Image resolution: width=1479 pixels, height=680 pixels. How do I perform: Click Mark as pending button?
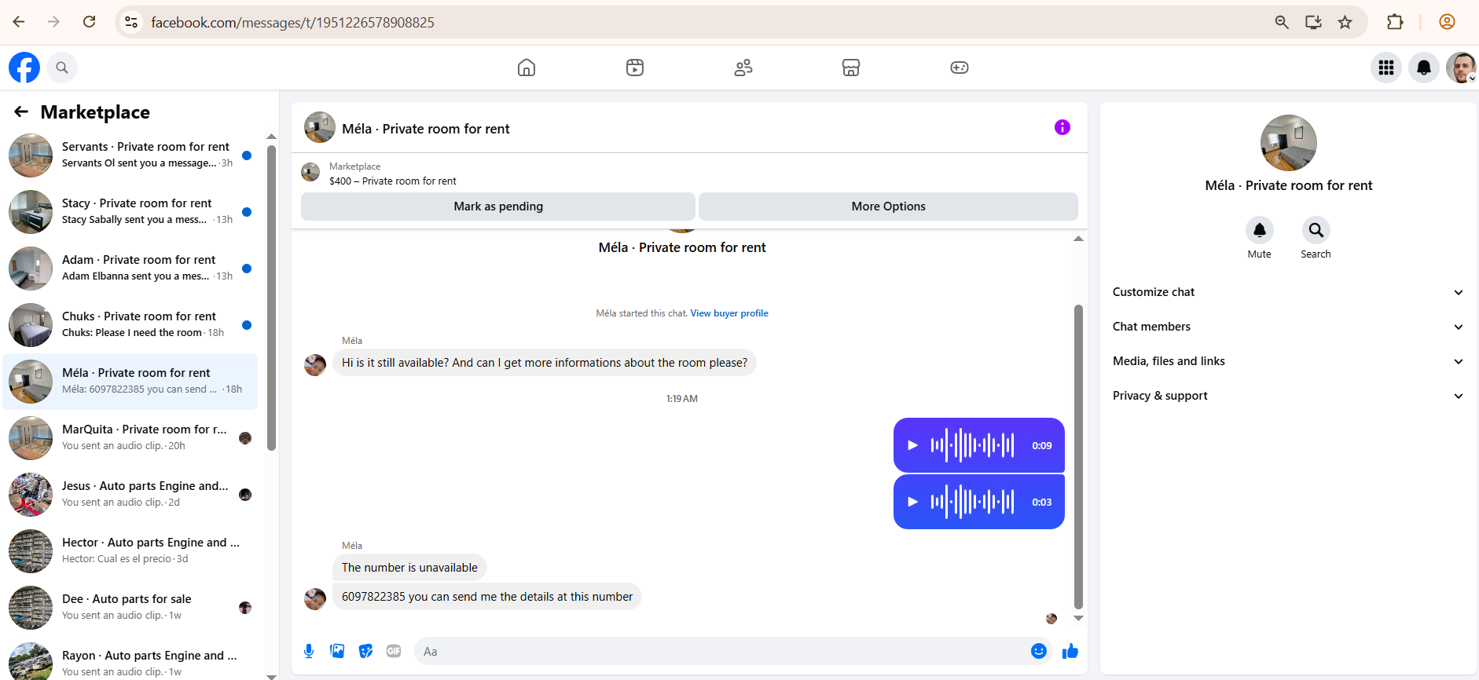tap(498, 207)
